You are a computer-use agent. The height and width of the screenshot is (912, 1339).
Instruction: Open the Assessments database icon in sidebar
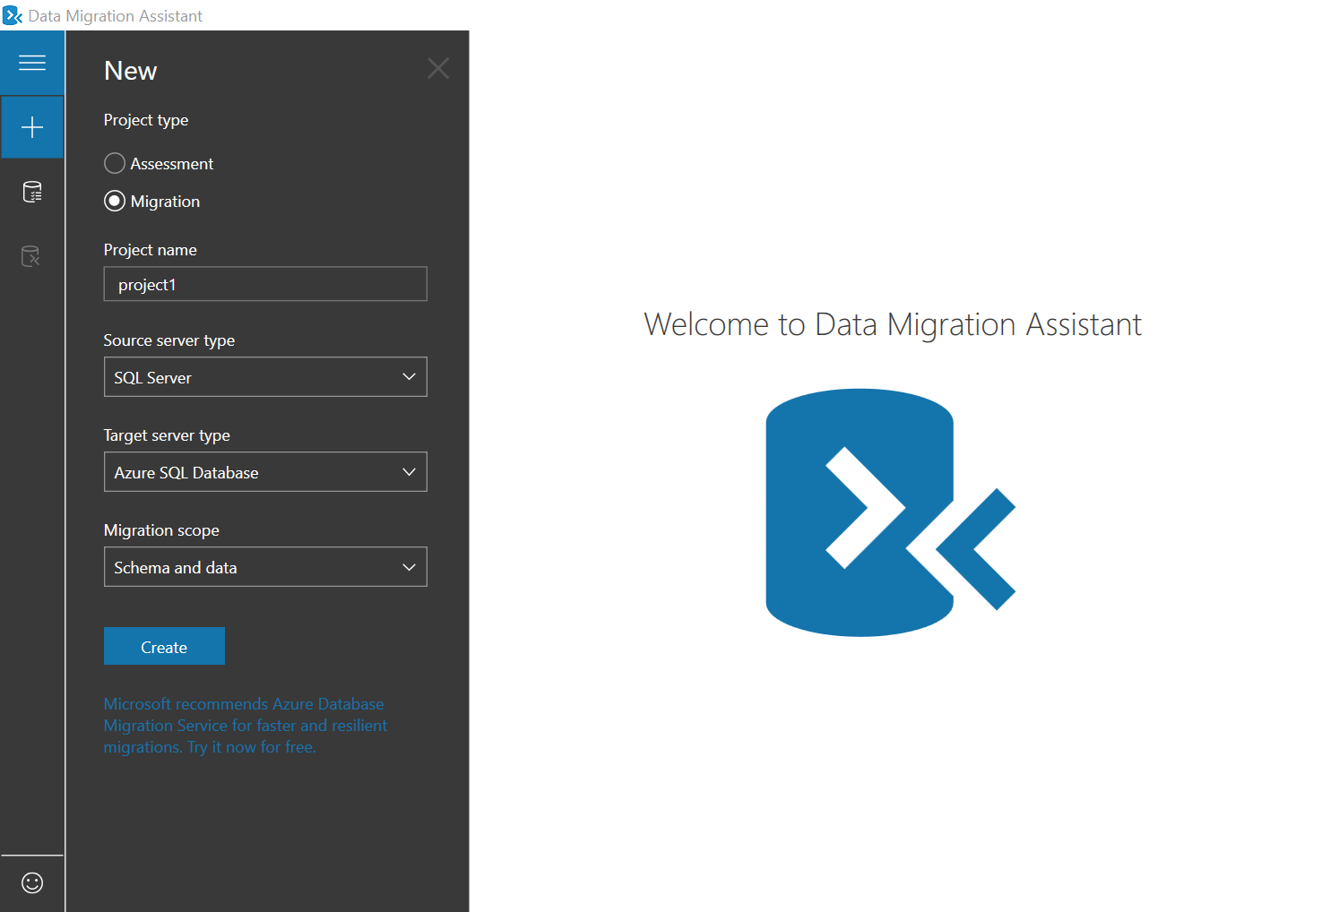point(32,192)
